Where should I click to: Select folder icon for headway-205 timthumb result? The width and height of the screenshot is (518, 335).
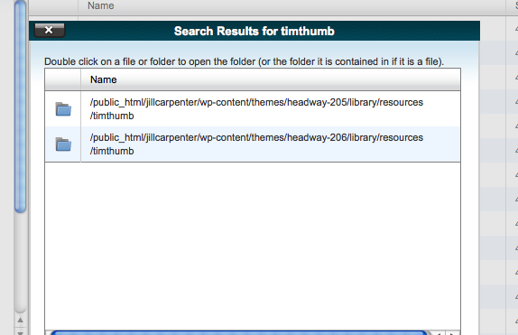(63, 109)
